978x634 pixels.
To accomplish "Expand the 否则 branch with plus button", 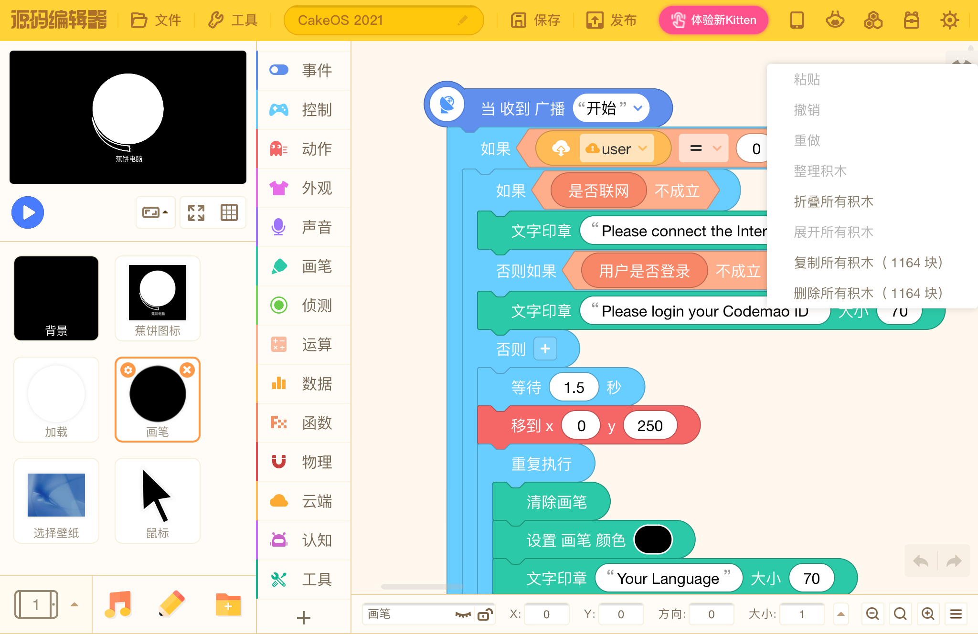I will point(545,349).
